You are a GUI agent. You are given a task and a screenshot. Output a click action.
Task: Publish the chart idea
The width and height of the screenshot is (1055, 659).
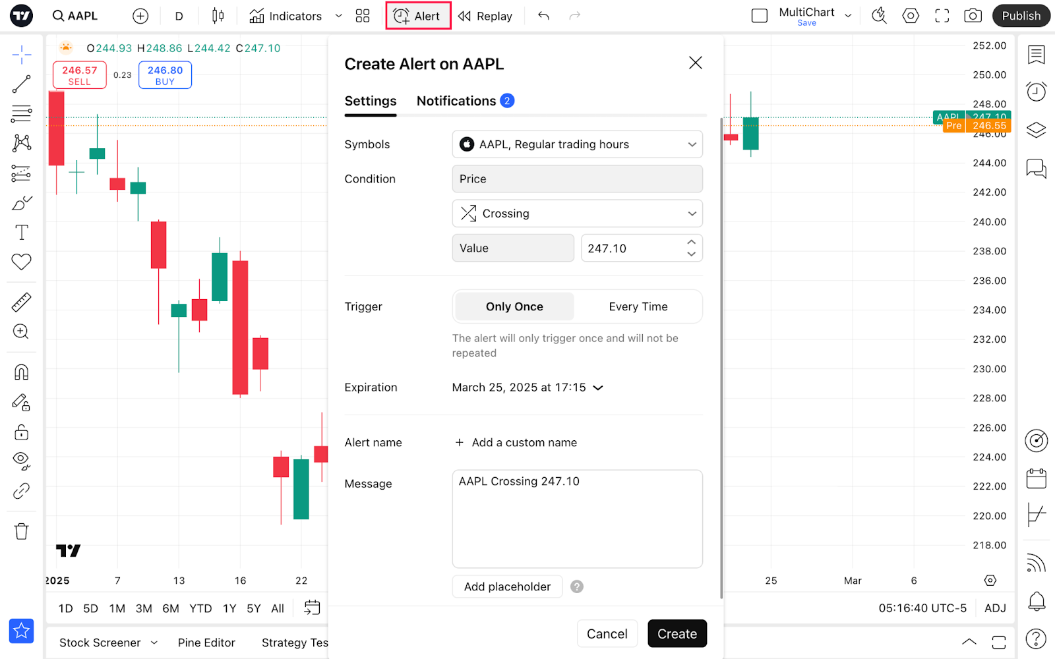[1021, 16]
